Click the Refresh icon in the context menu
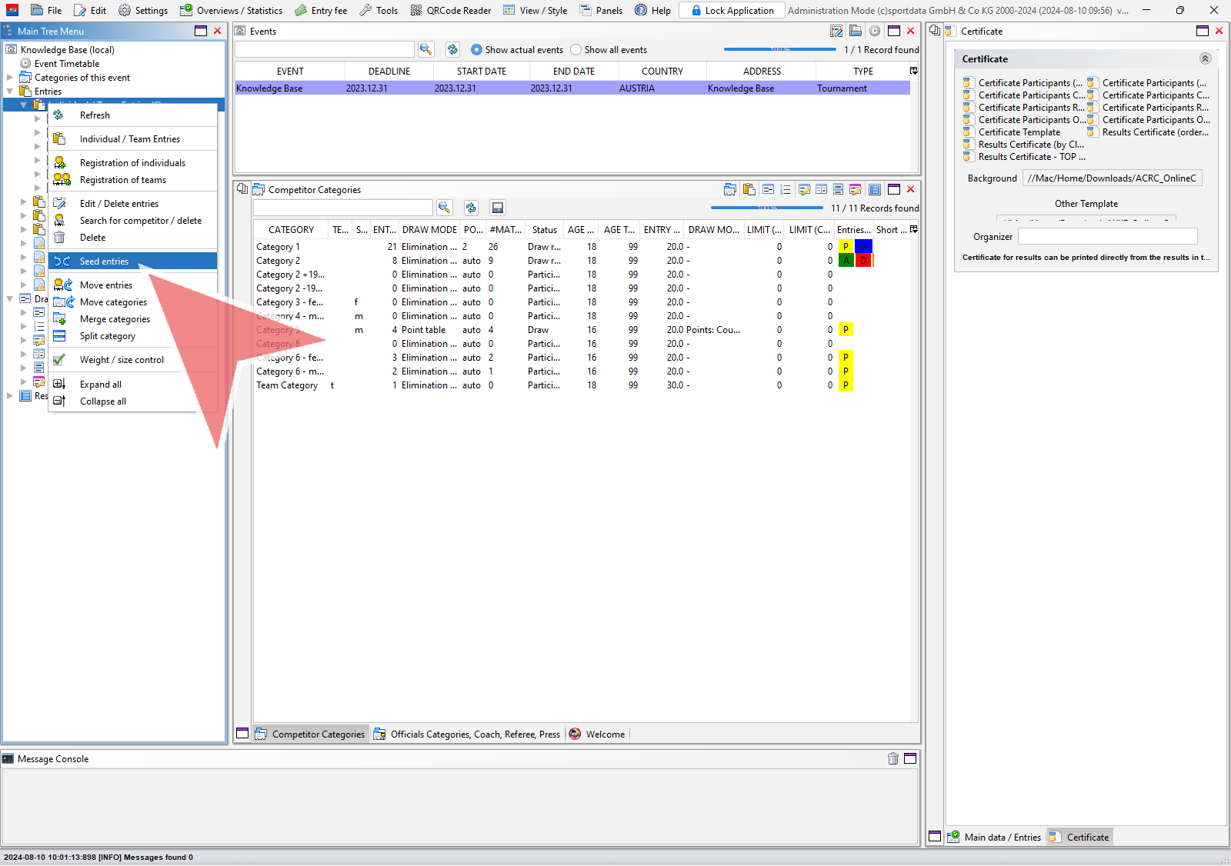Image resolution: width=1231 pixels, height=866 pixels. (x=59, y=115)
